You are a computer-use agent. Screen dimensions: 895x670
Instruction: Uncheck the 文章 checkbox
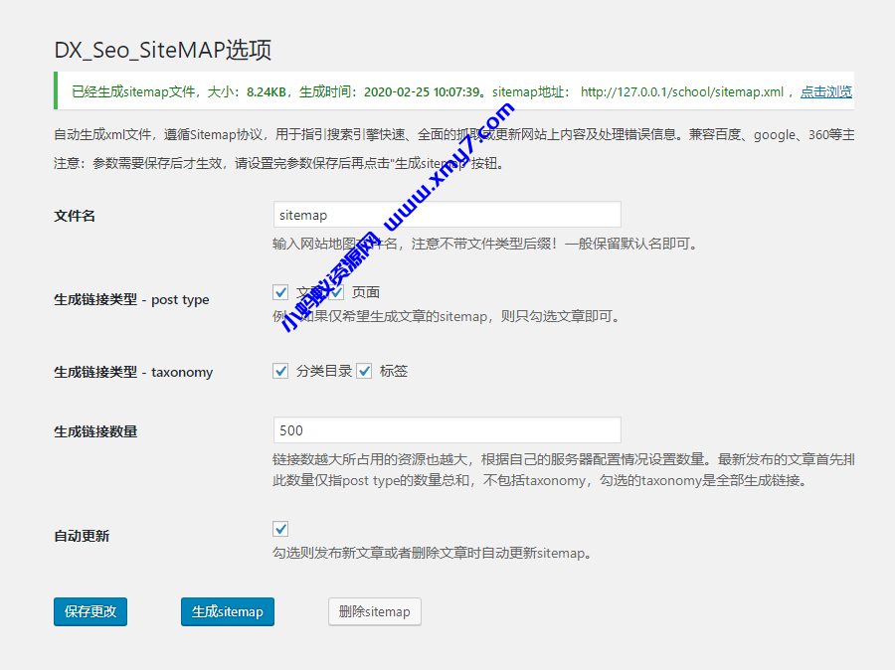[279, 291]
